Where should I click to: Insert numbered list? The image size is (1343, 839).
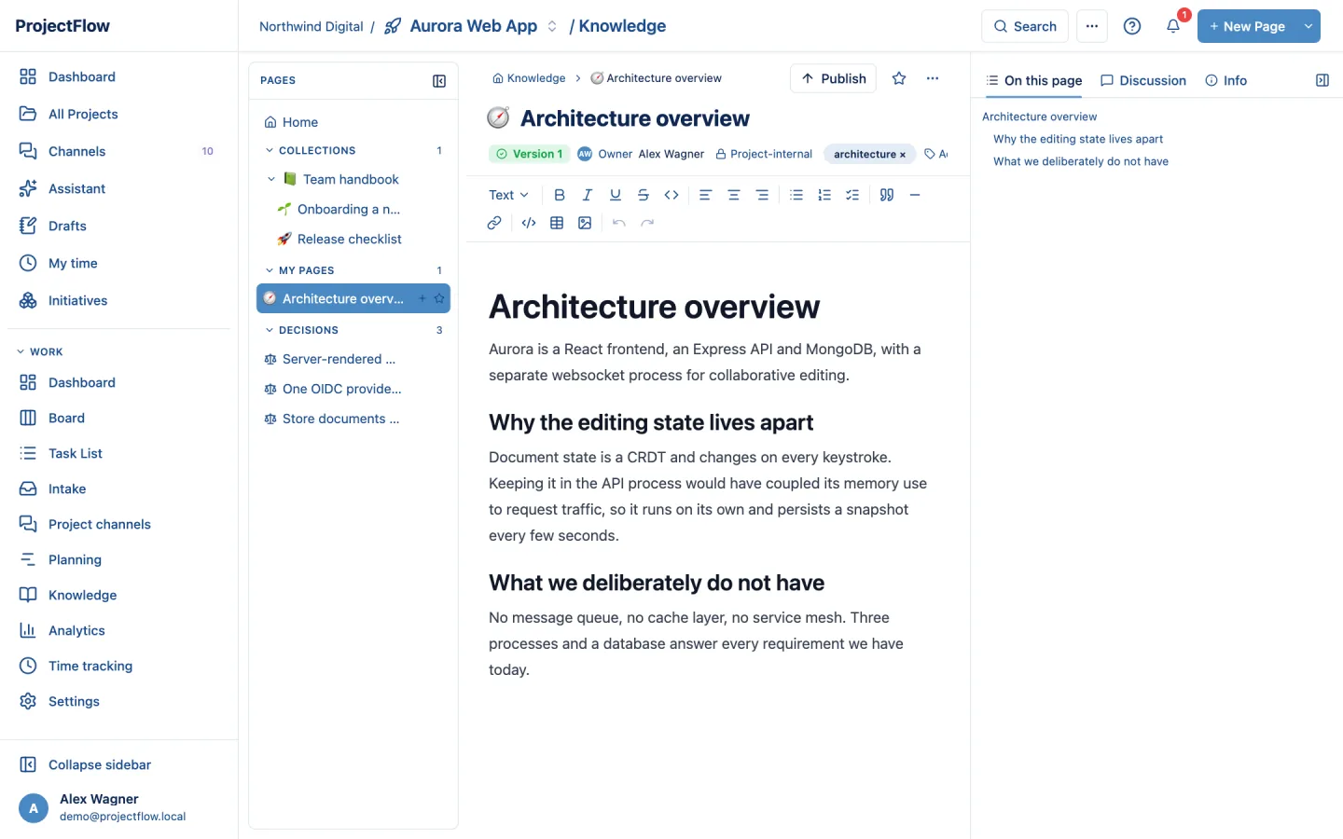(x=824, y=195)
